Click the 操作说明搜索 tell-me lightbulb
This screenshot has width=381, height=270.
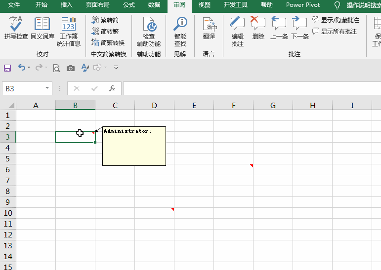click(337, 5)
